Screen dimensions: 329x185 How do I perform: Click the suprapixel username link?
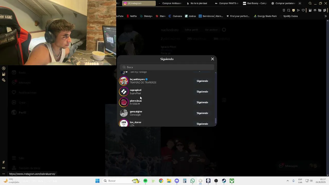click(x=135, y=90)
